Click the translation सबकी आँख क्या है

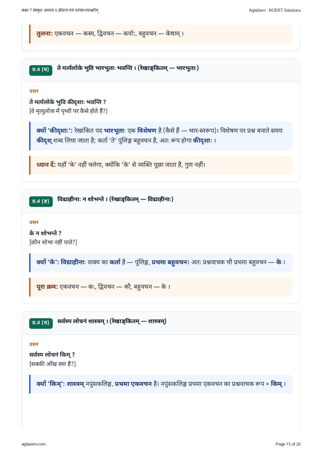click(x=53, y=364)
